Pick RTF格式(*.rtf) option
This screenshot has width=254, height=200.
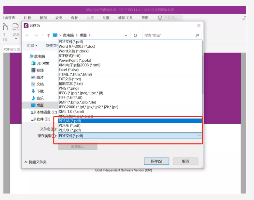pyautogui.click(x=130, y=56)
